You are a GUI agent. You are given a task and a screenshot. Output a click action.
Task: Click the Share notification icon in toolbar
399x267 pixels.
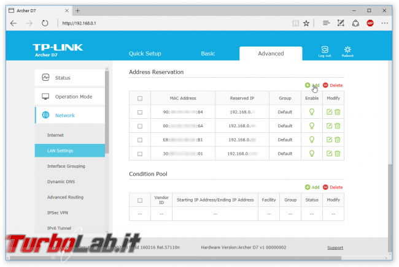(x=355, y=23)
